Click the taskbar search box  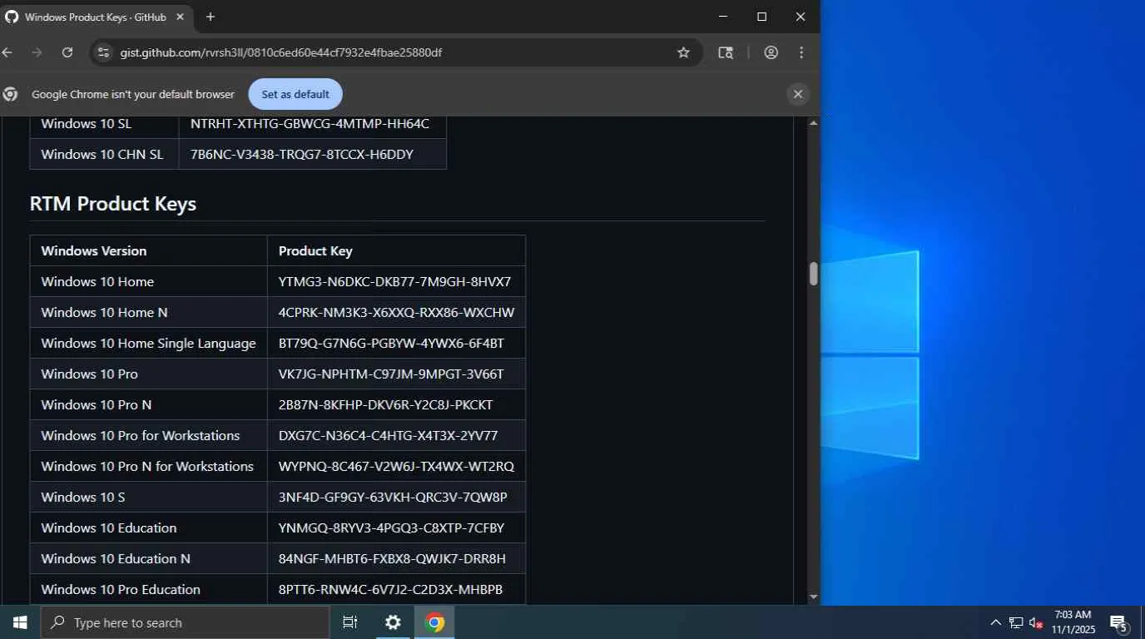[186, 622]
